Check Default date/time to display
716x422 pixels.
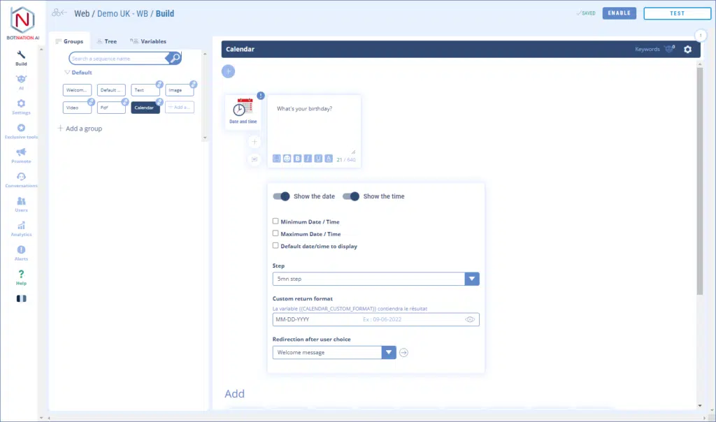tap(275, 246)
